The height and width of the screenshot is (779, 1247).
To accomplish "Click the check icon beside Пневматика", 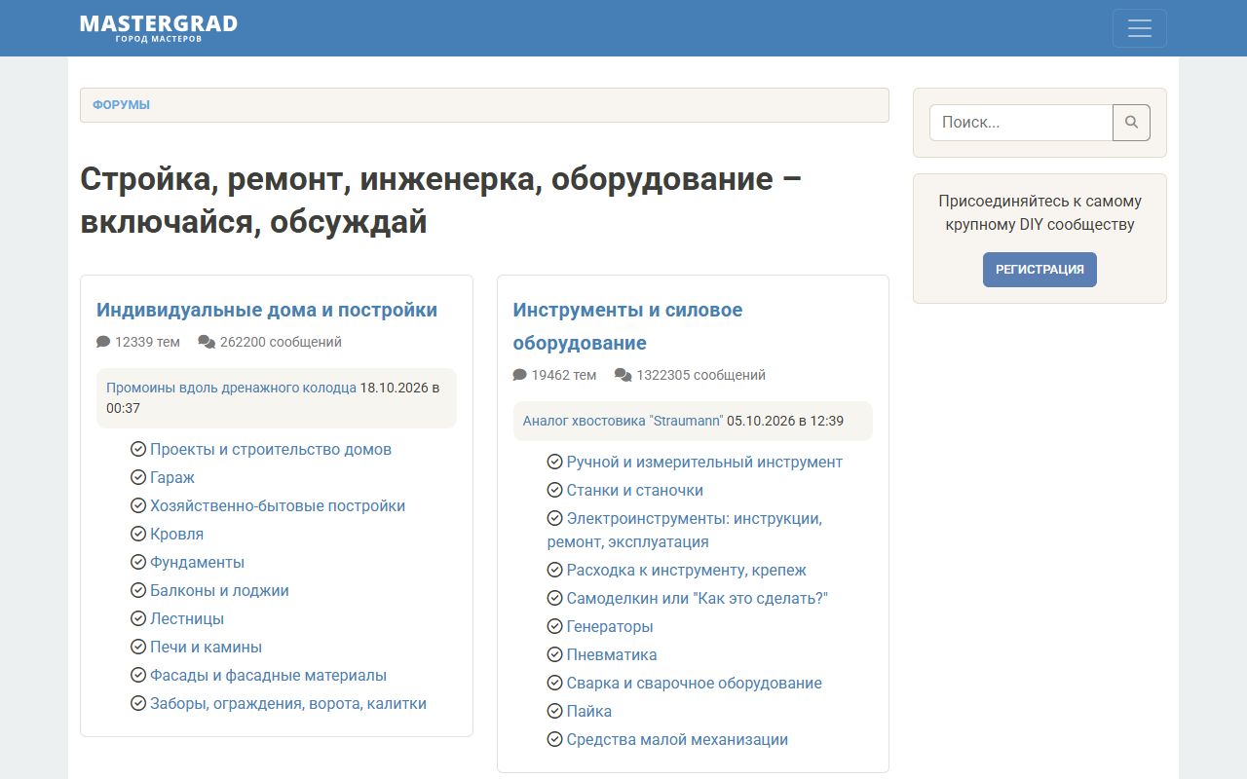I will point(555,654).
